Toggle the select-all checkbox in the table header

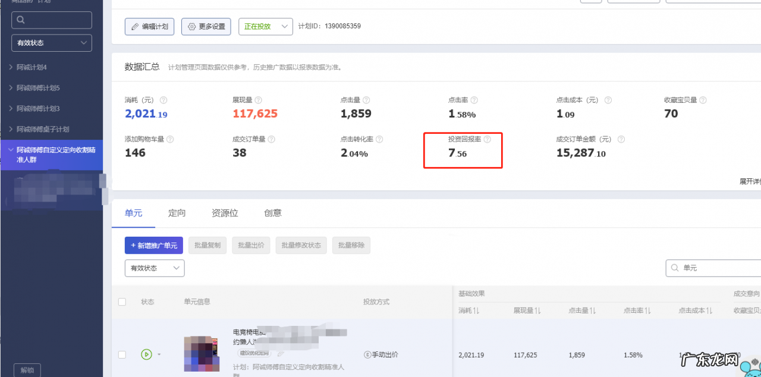[122, 301]
